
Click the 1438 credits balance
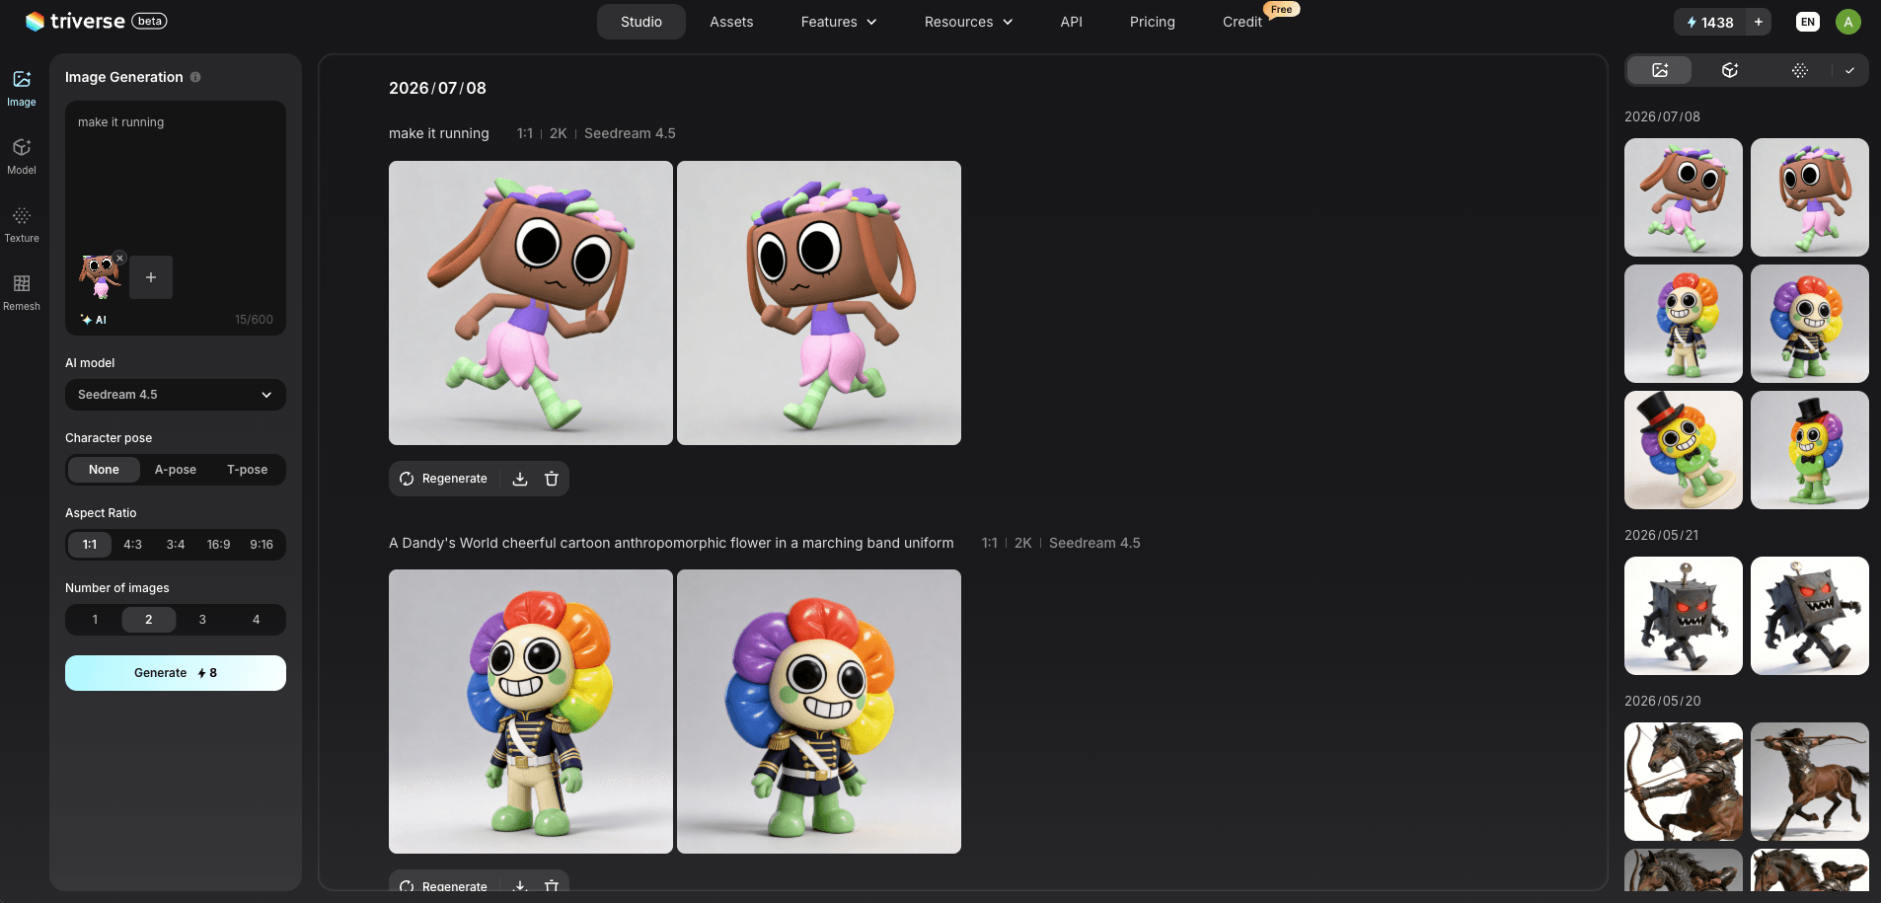tap(1710, 22)
